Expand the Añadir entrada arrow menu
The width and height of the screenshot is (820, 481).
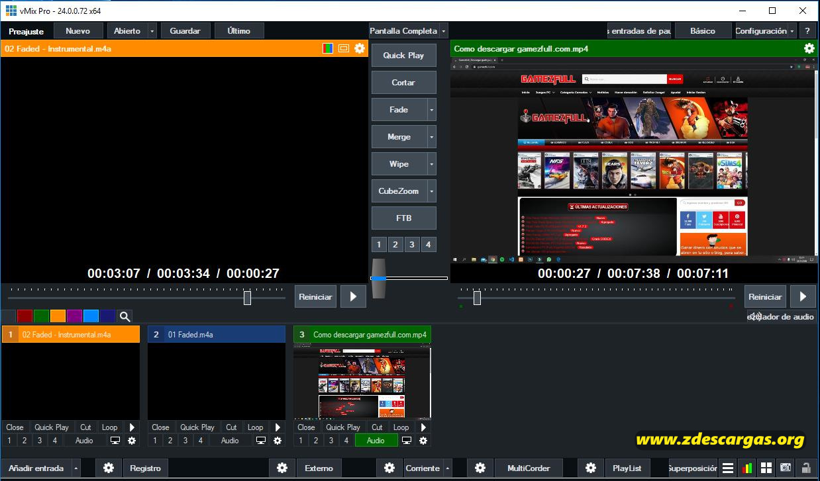[x=76, y=468]
